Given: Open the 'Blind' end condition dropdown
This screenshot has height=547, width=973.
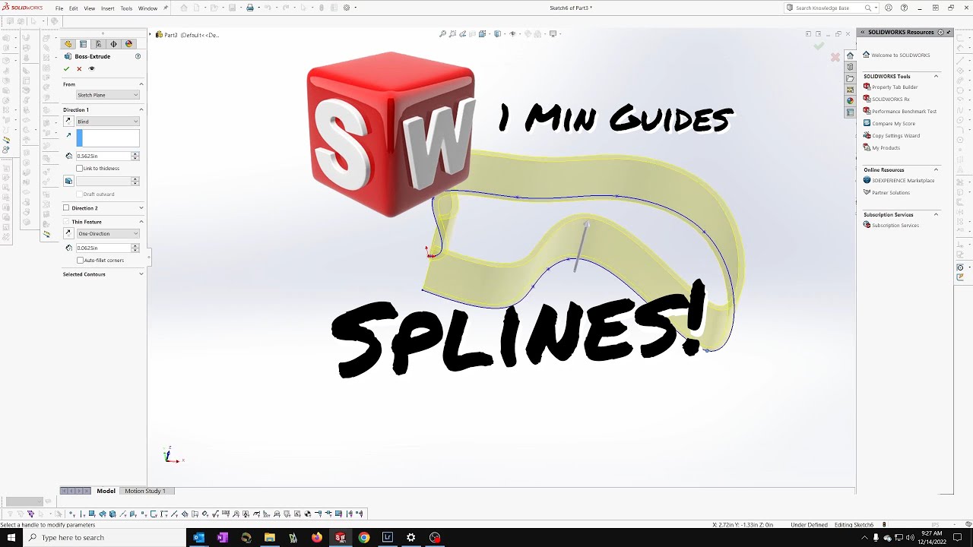Looking at the screenshot, I should click(x=107, y=122).
